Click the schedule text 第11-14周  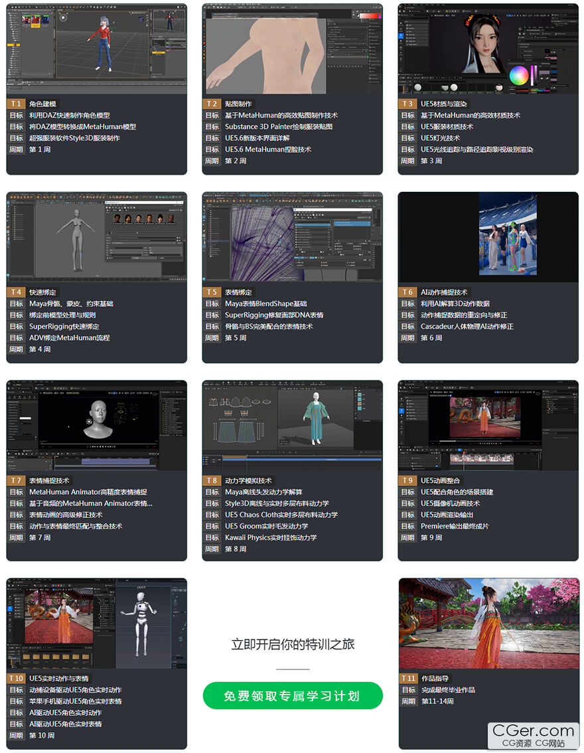(x=437, y=701)
